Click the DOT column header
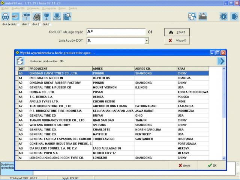This screenshot has width=240, height=180. pyautogui.click(x=24, y=69)
